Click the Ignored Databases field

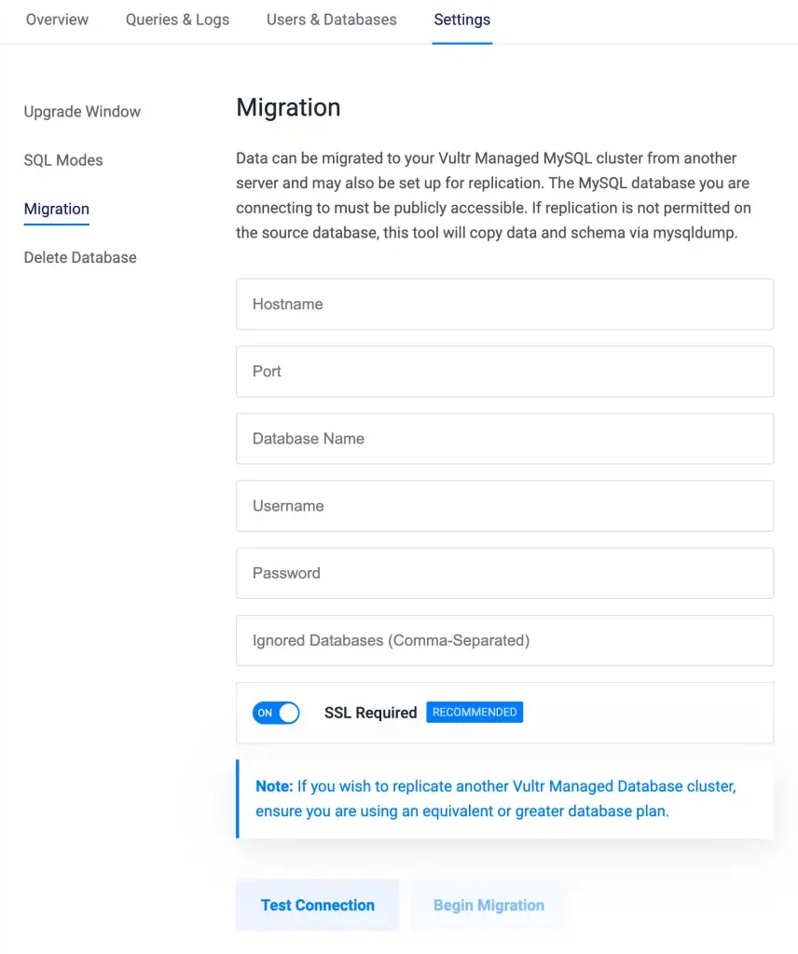[x=504, y=640]
